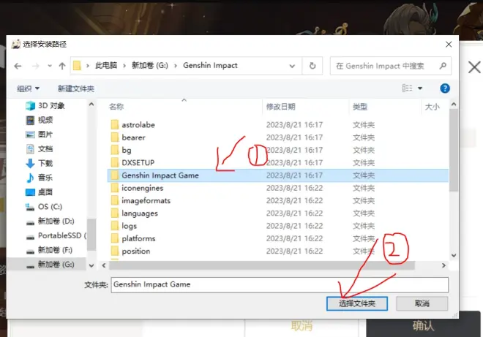Select 3D 对象 in the sidebar
Screen dimensions: 483x337
[x=45, y=106]
